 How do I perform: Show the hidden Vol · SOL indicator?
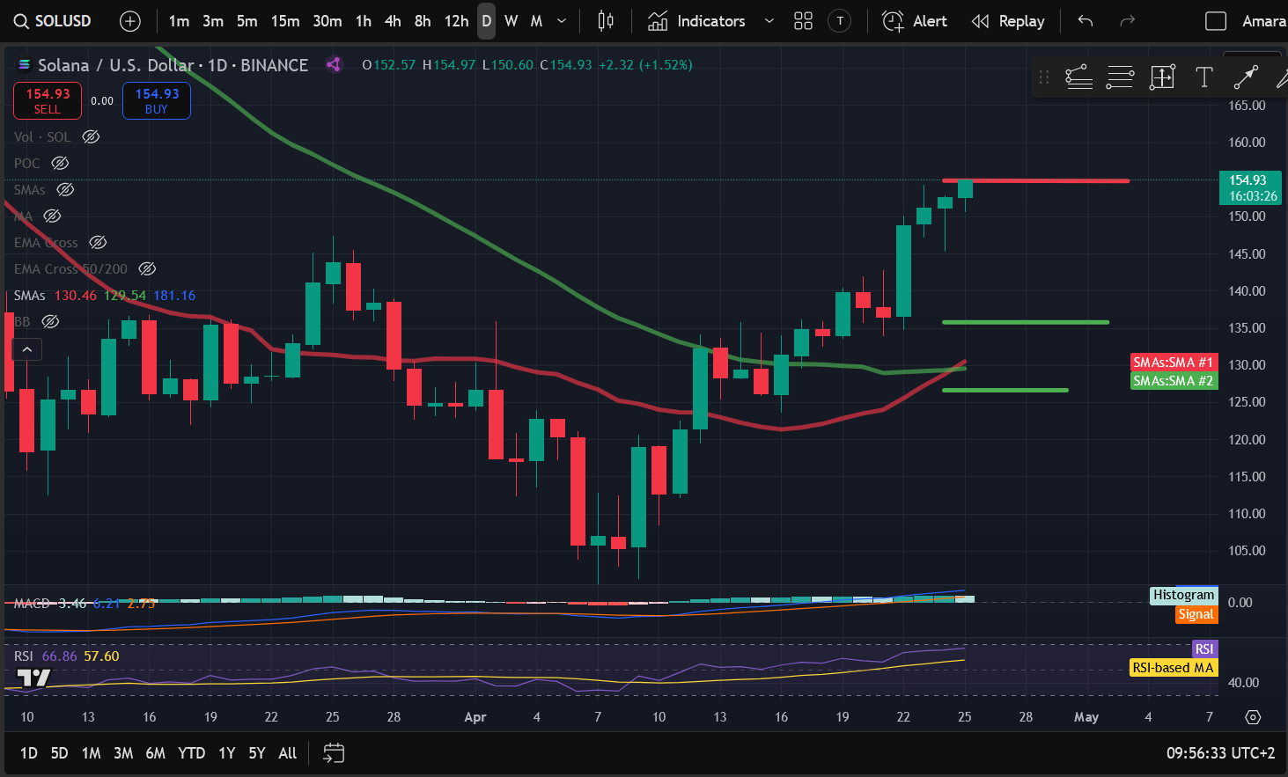(x=91, y=137)
